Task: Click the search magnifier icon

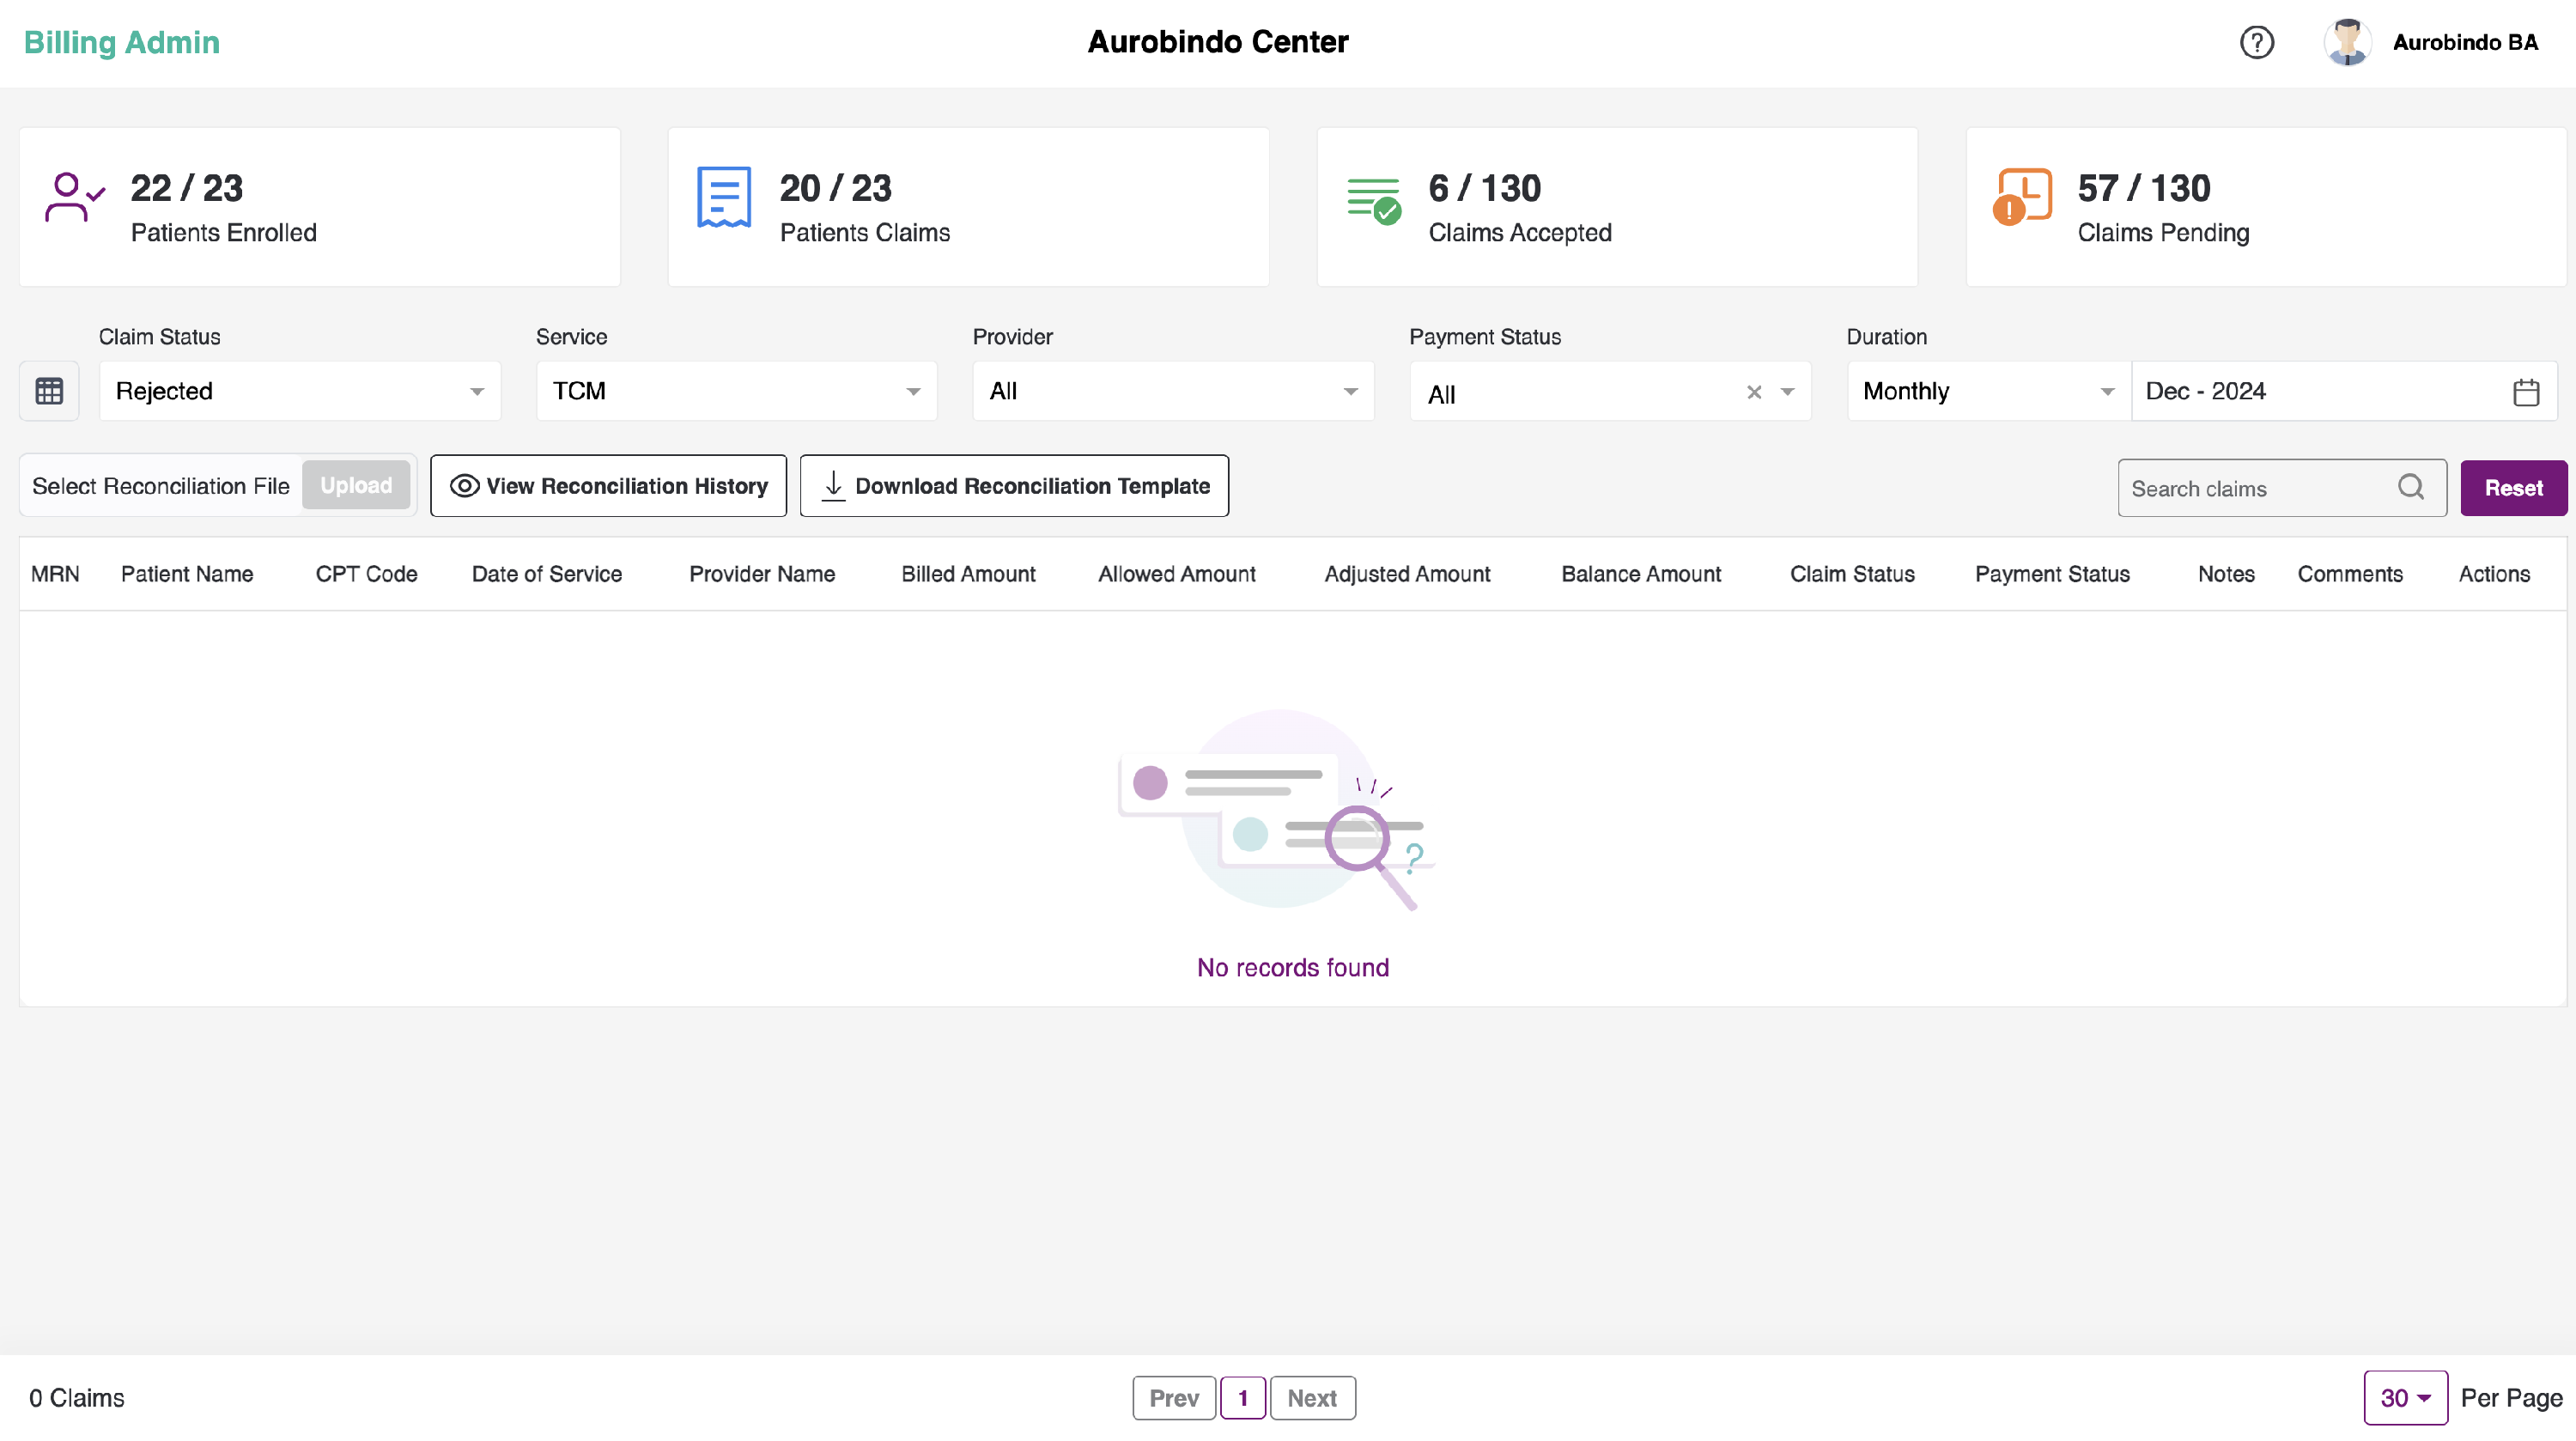Action: [2410, 487]
